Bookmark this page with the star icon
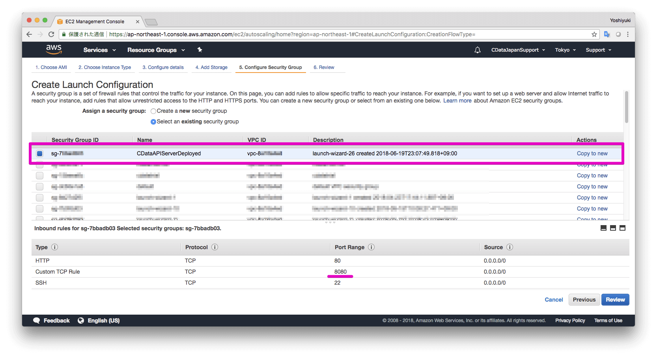This screenshot has width=657, height=358. [x=594, y=34]
